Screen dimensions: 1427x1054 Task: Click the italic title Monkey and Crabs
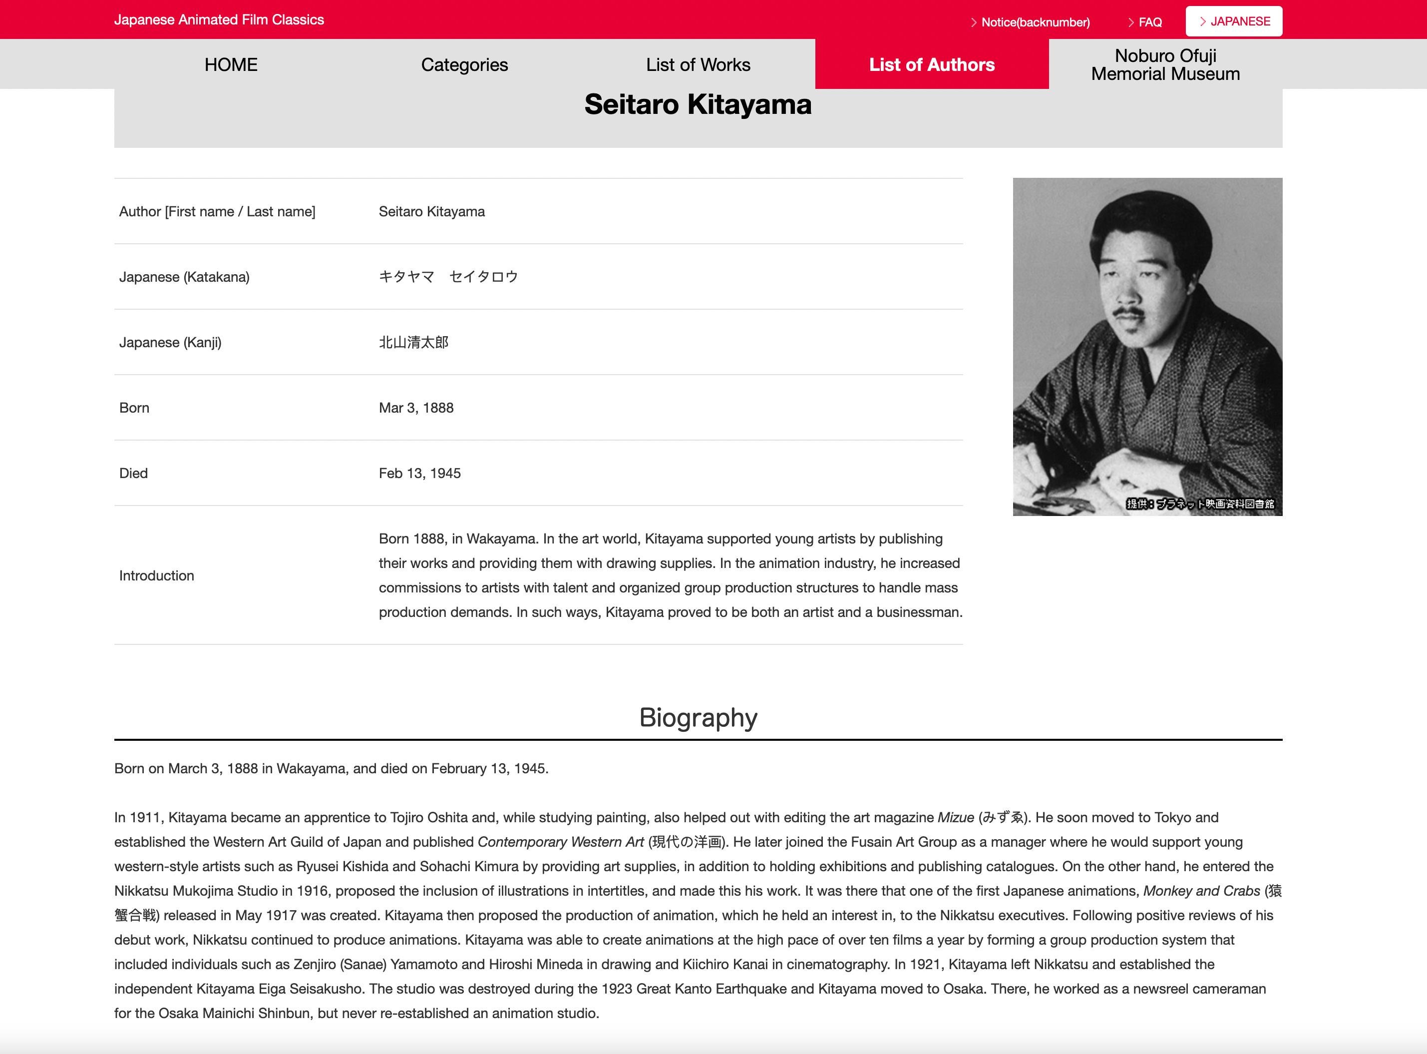pos(1201,891)
